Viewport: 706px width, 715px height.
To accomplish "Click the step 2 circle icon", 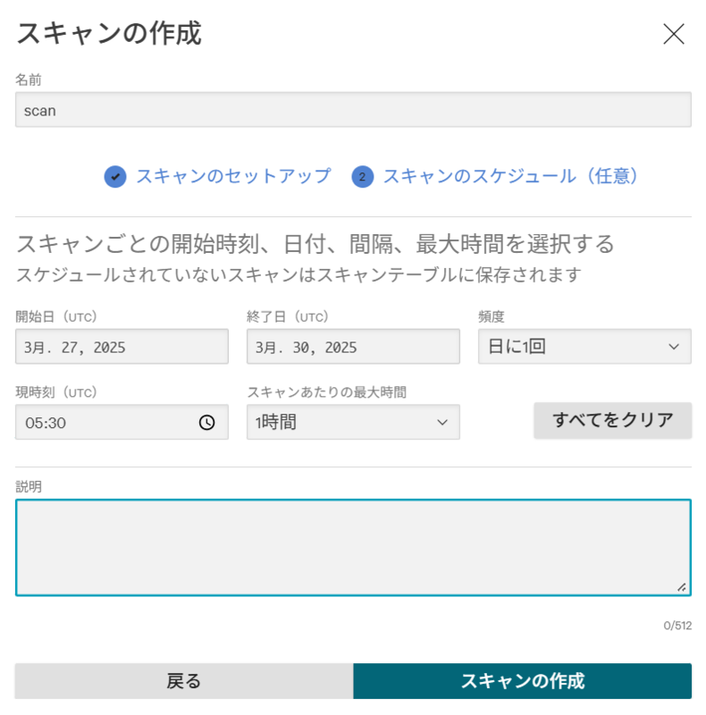I will point(363,176).
